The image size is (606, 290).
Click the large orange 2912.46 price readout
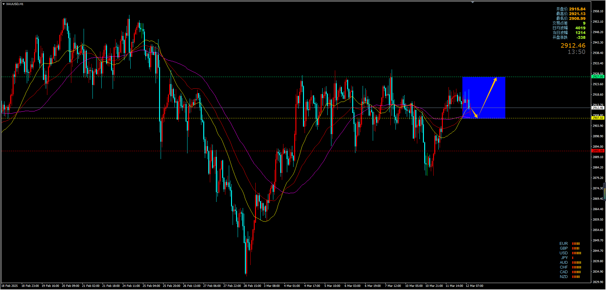[x=573, y=45]
